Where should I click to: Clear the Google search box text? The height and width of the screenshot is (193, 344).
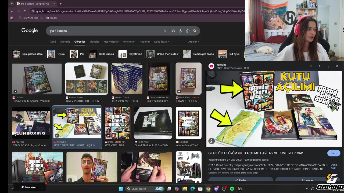pos(165,31)
